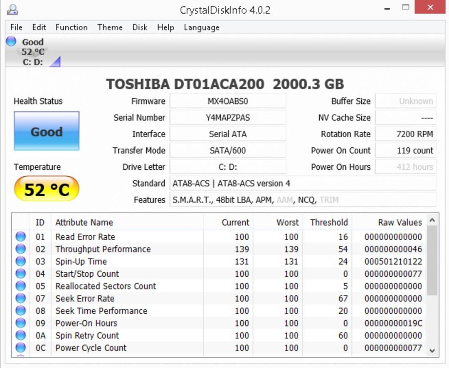
Task: Click the yellow 52 °C temperature button
Action: (47, 189)
